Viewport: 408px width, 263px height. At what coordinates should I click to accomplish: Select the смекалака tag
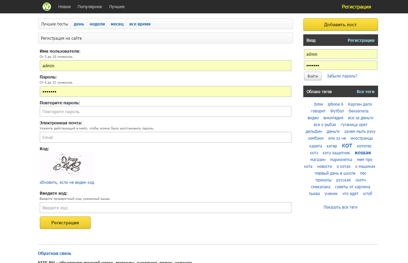click(x=321, y=187)
